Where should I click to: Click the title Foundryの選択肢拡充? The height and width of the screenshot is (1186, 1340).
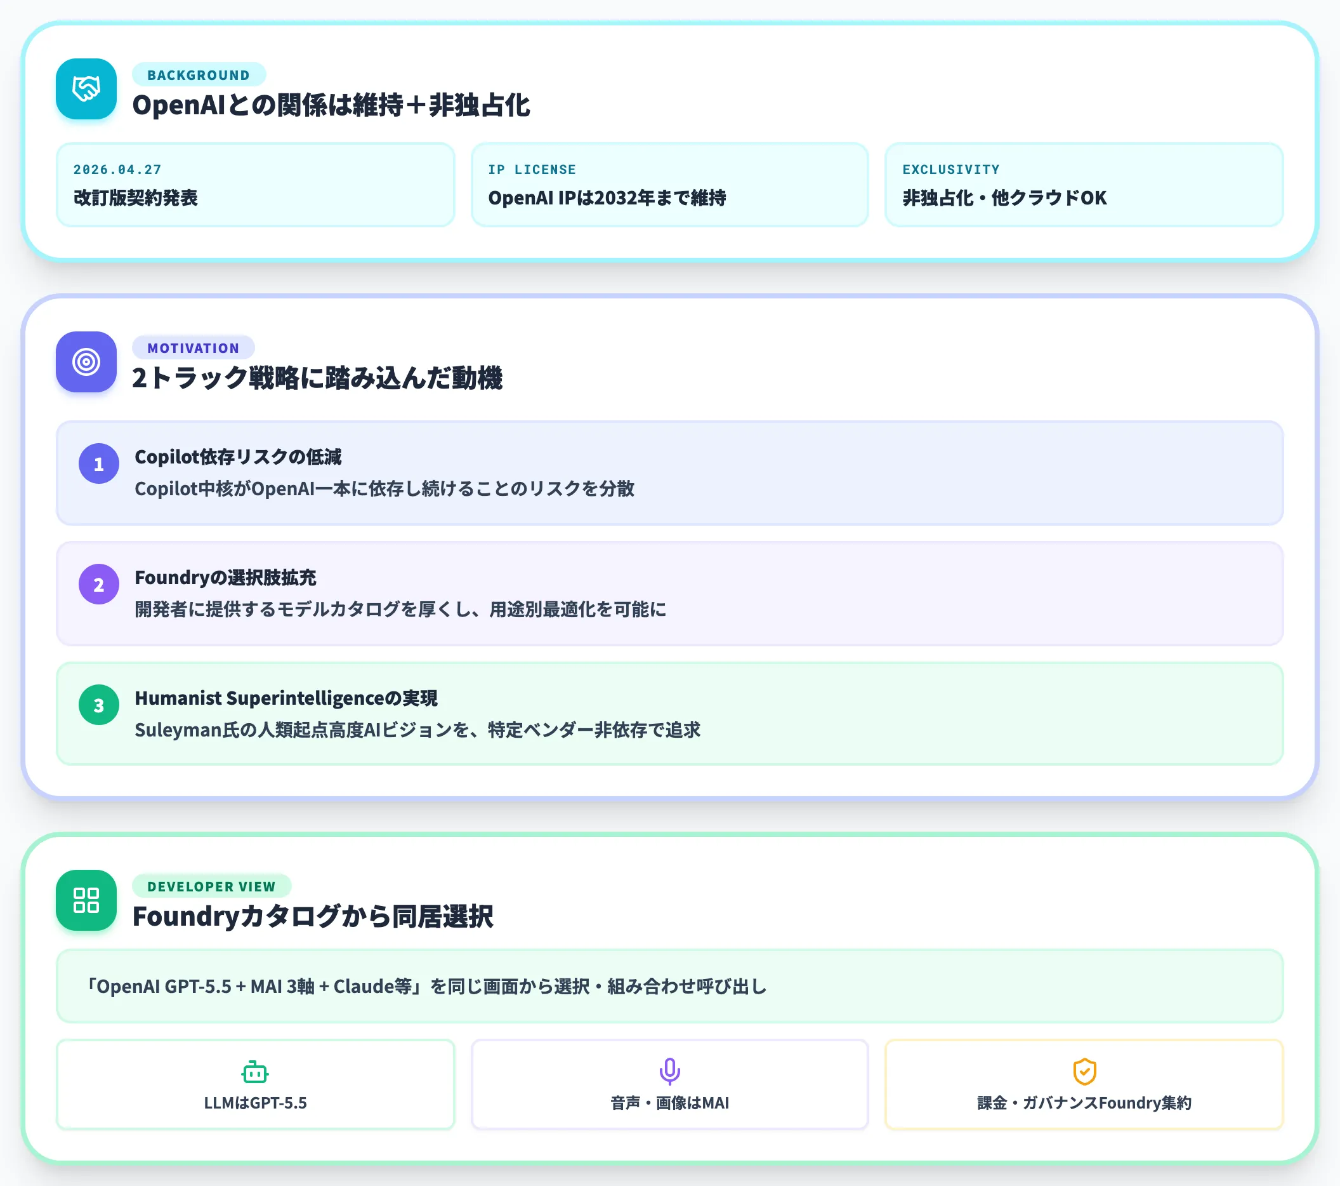pos(225,577)
